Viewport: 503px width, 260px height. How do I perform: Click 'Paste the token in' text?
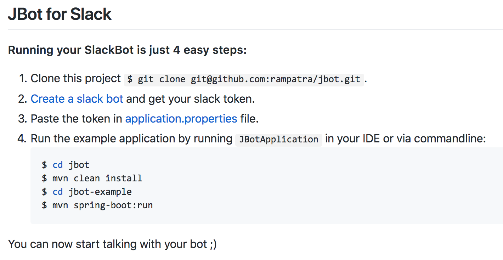(77, 119)
